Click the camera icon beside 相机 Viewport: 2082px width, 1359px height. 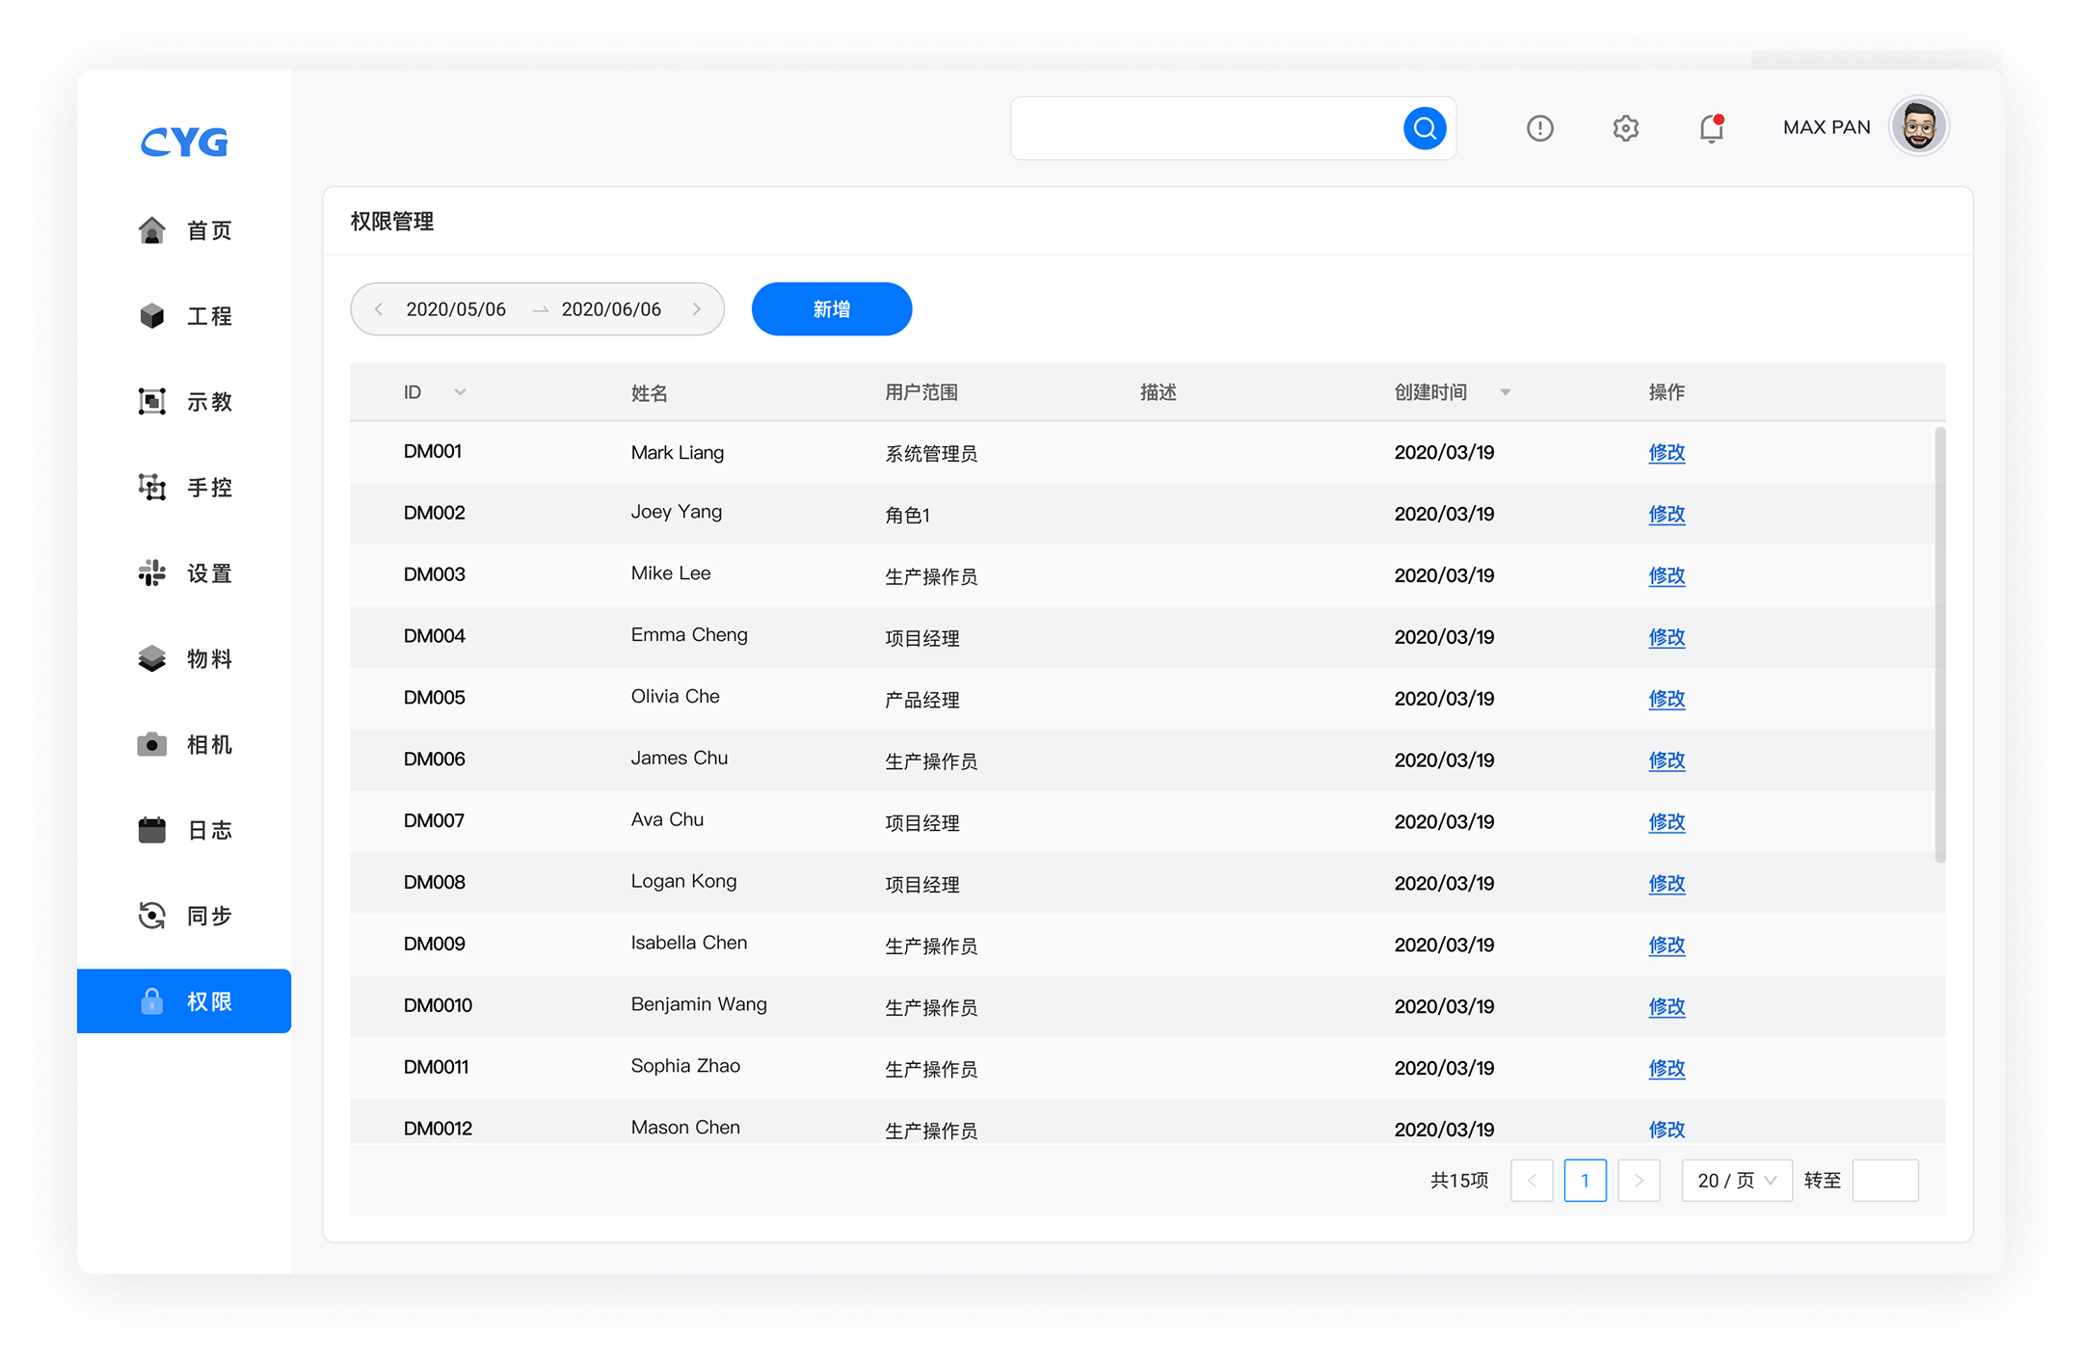pyautogui.click(x=151, y=744)
